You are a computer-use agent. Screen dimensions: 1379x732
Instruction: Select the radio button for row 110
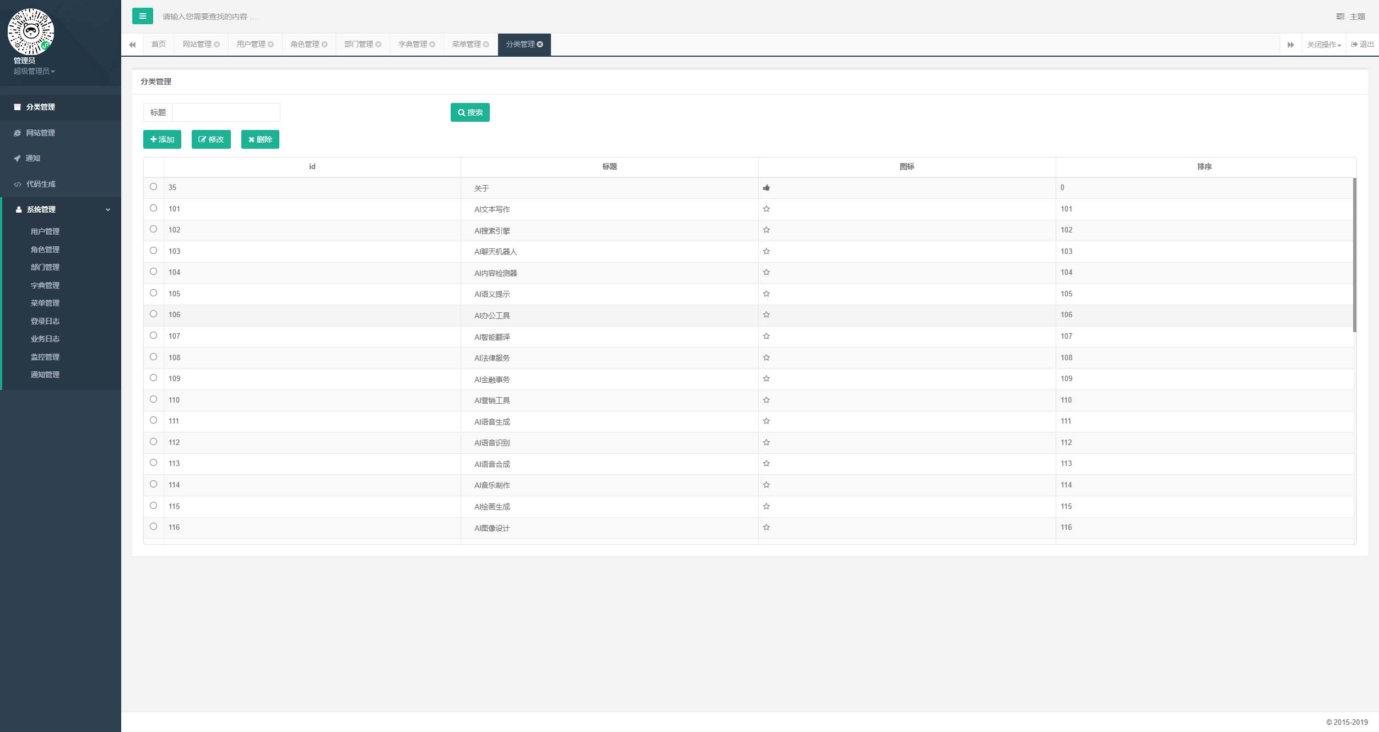[x=153, y=399]
